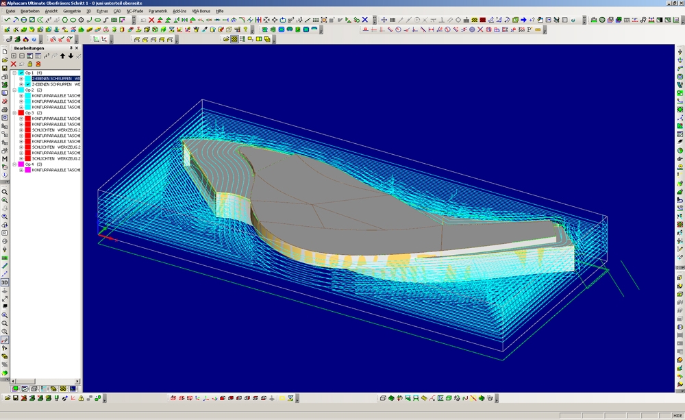Open the Bearbeiten menu

[x=30, y=11]
